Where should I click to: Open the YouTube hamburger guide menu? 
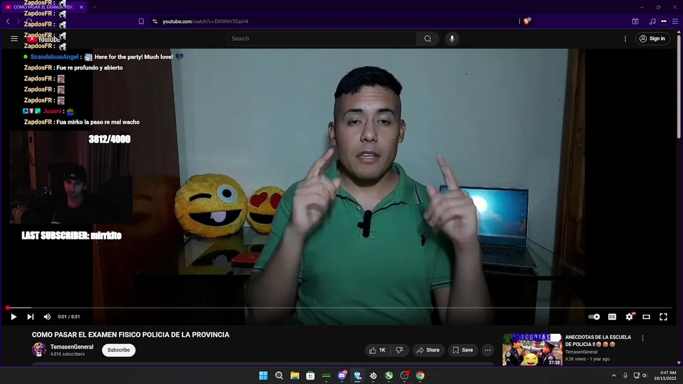click(x=14, y=38)
